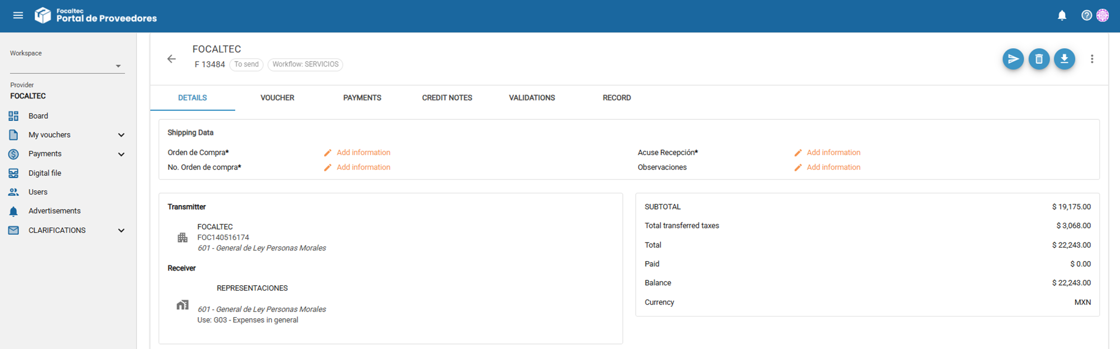Screen dimensions: 1120x349
Task: Click the Payments dollar icon
Action: pos(13,154)
